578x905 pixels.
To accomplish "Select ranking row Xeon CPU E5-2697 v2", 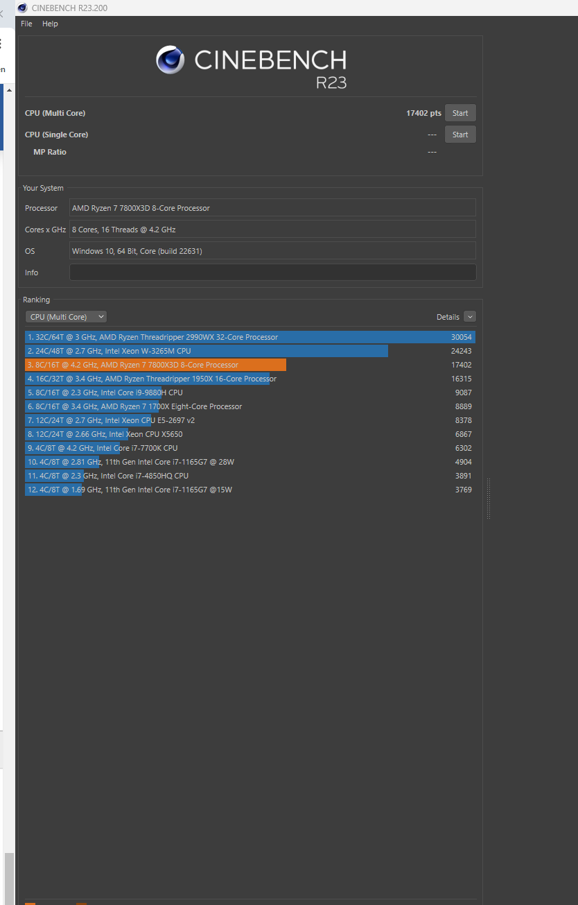I will [x=250, y=420].
